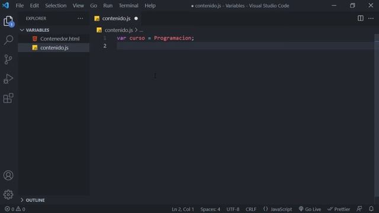Open the notifications bell icon
Image resolution: width=379 pixels, height=213 pixels.
pyautogui.click(x=371, y=209)
